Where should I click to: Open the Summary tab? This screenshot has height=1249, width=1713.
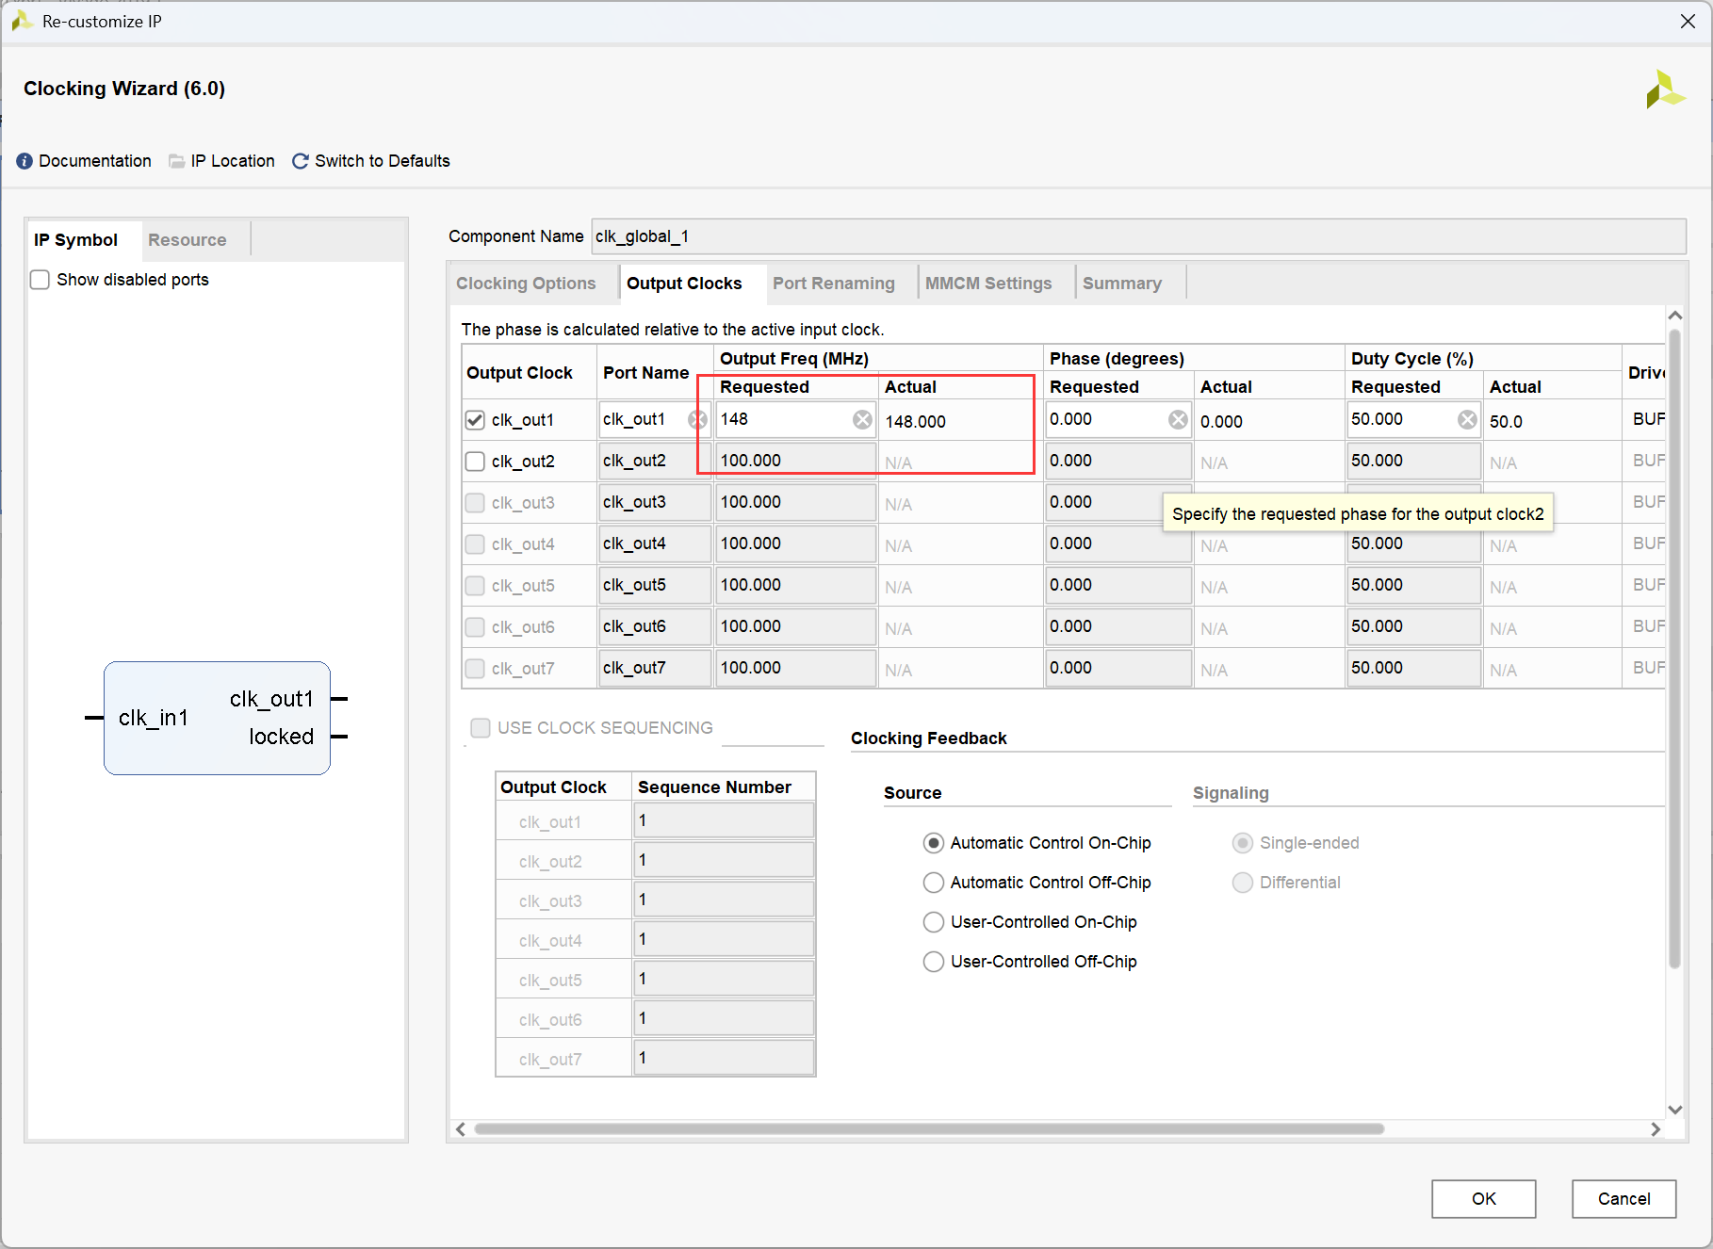(1122, 284)
